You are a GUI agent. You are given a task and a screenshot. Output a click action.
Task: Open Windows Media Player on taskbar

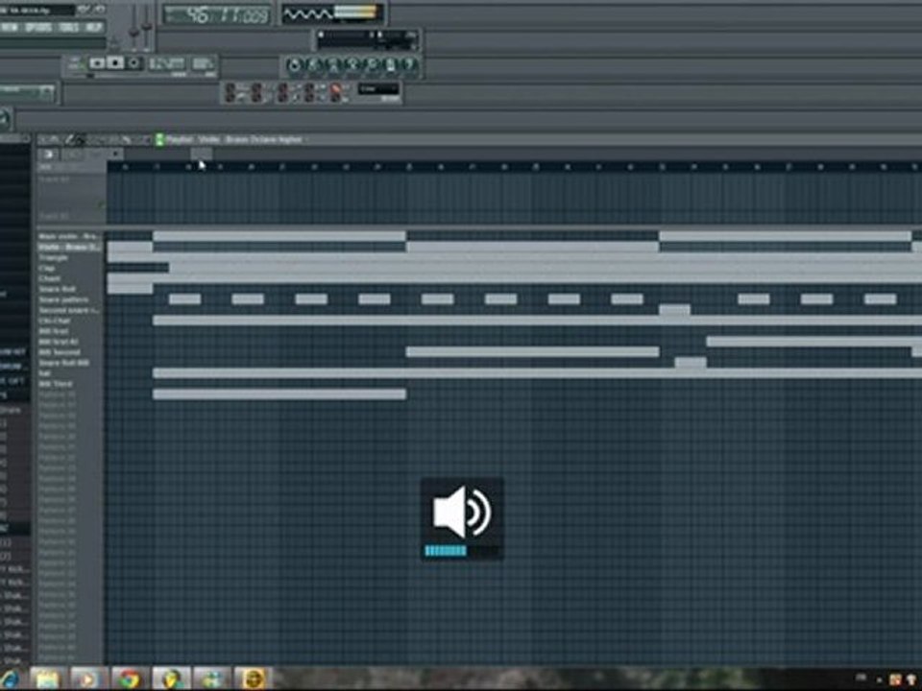point(89,679)
